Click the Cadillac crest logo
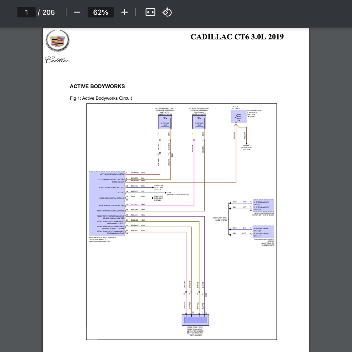This screenshot has height=352, width=352. (x=57, y=41)
